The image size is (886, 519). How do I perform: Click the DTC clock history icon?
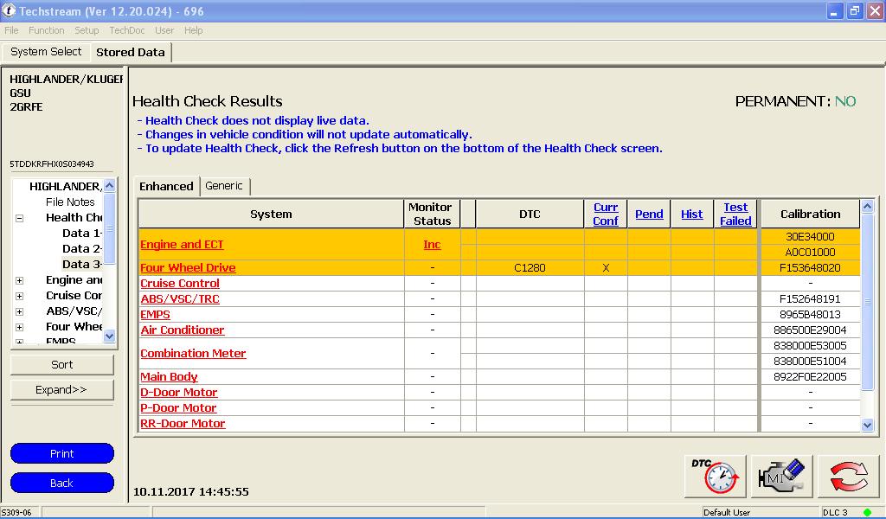[715, 476]
